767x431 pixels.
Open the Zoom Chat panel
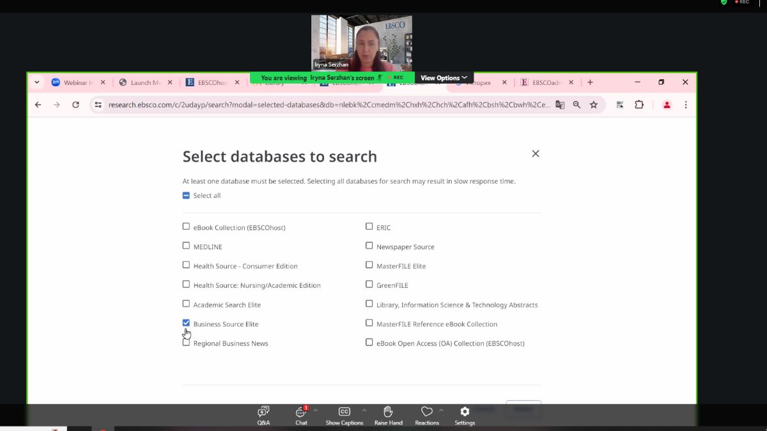pyautogui.click(x=301, y=415)
